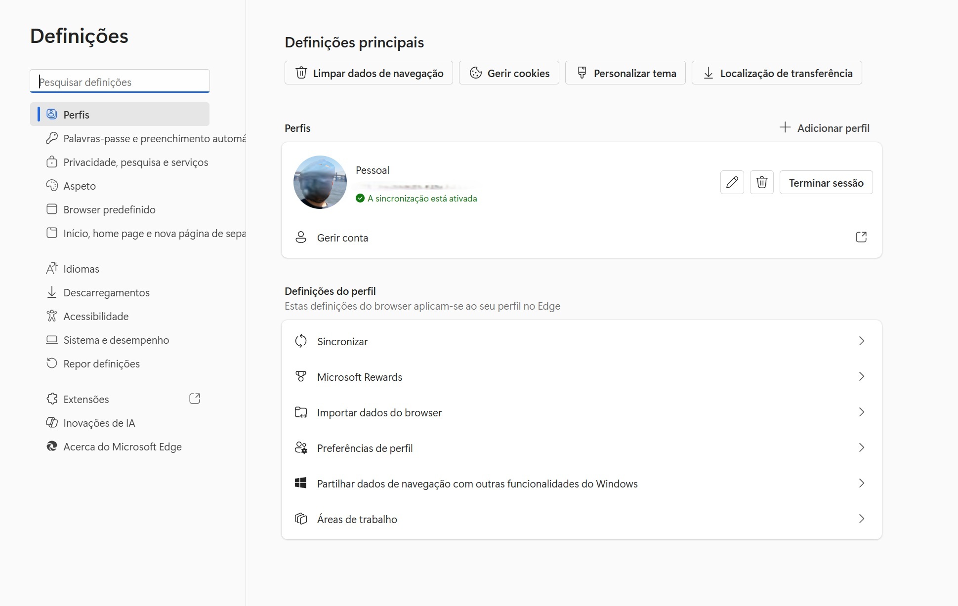This screenshot has height=606, width=958.
Task: Click the plus icon for Adicionar perfil
Action: [785, 127]
